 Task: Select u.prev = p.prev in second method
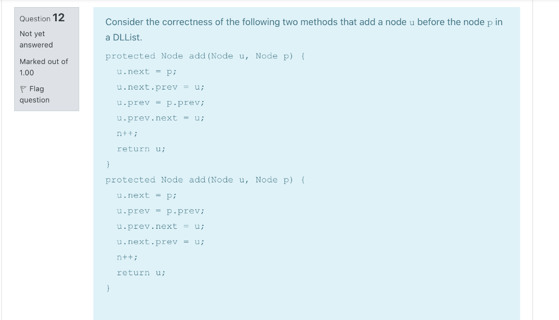click(160, 210)
